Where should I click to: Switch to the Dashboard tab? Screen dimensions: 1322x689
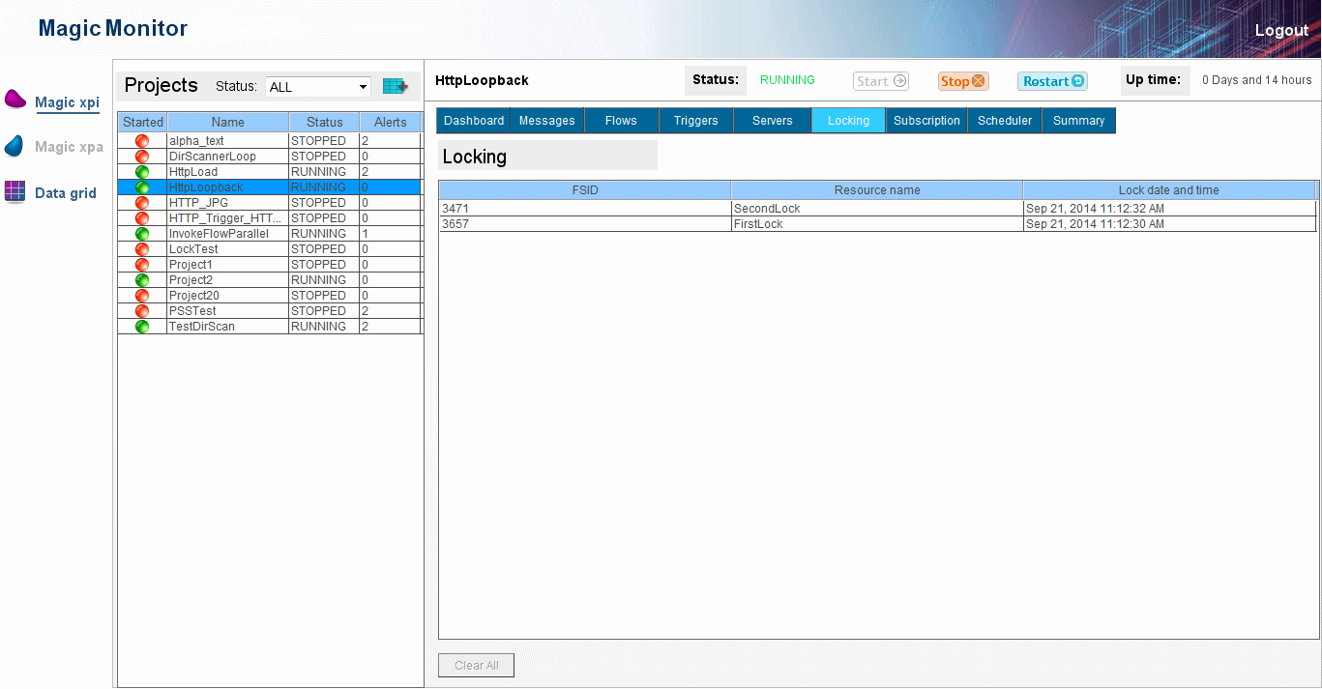click(x=474, y=121)
